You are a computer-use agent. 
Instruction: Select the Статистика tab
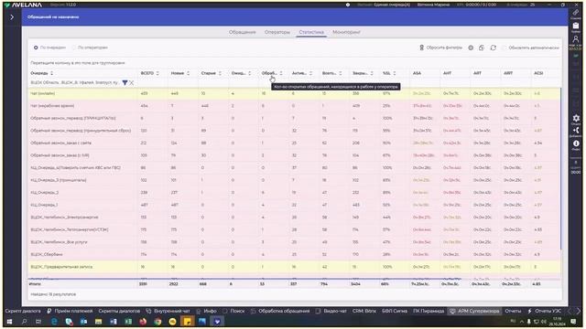[311, 33]
